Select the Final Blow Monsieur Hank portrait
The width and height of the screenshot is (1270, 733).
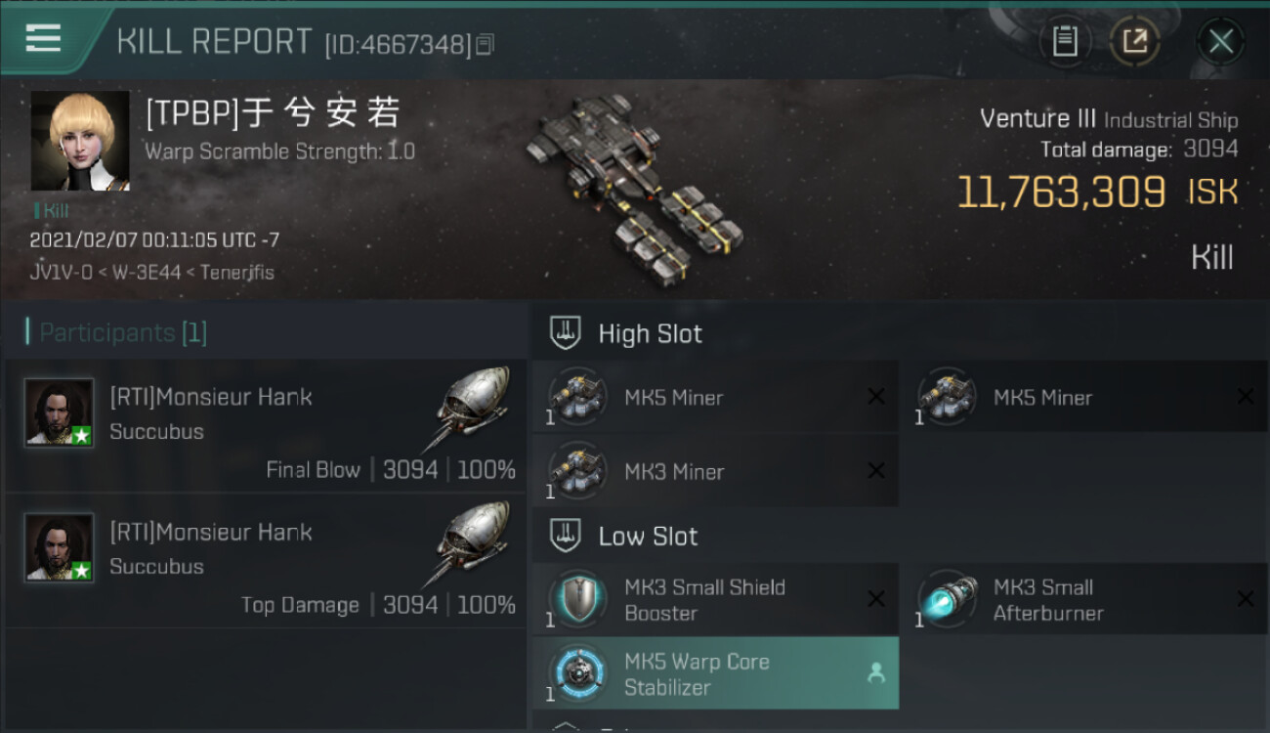[x=60, y=412]
